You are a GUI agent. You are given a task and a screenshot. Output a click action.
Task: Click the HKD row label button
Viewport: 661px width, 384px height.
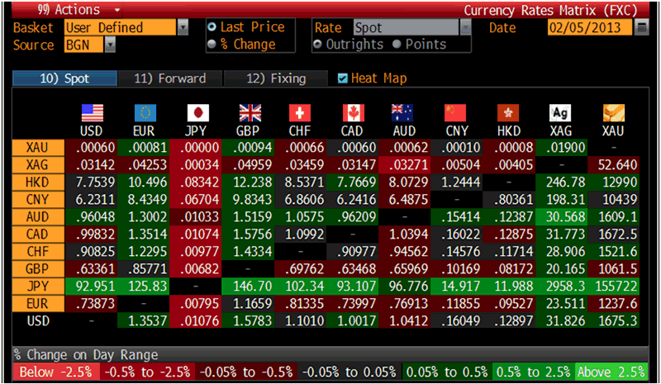pos(36,181)
